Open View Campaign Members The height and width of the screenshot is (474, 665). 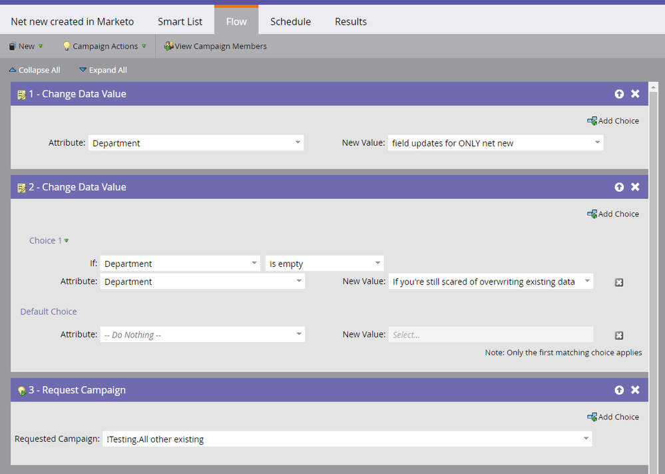tap(216, 46)
